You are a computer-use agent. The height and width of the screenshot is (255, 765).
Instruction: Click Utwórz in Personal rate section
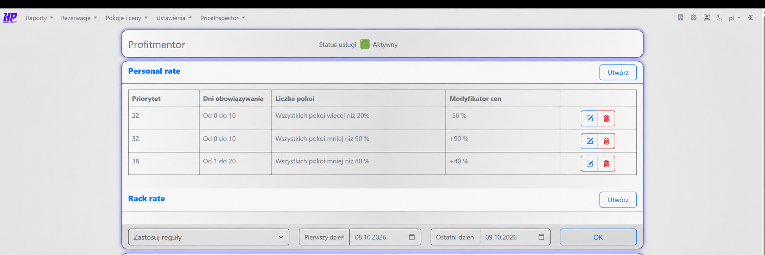618,72
